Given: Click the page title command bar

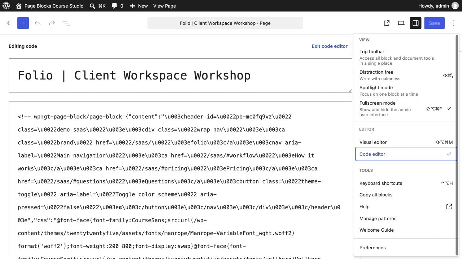Looking at the screenshot, I should (x=225, y=23).
